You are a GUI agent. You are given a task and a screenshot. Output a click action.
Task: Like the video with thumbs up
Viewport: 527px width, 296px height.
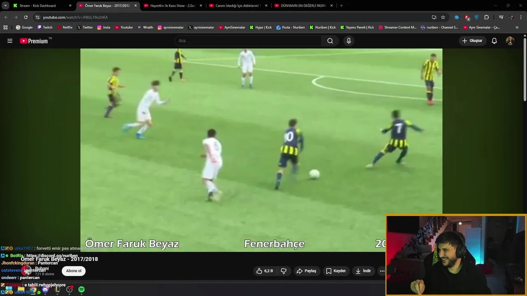click(264, 271)
